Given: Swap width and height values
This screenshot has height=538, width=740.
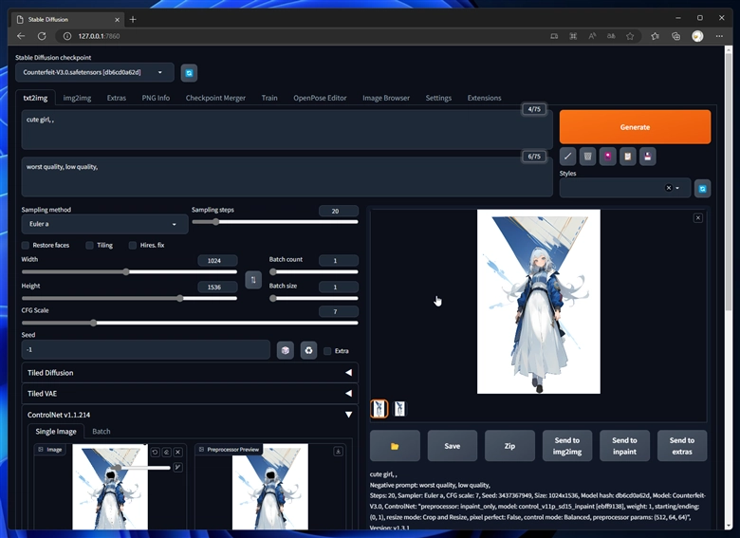Looking at the screenshot, I should [x=253, y=279].
